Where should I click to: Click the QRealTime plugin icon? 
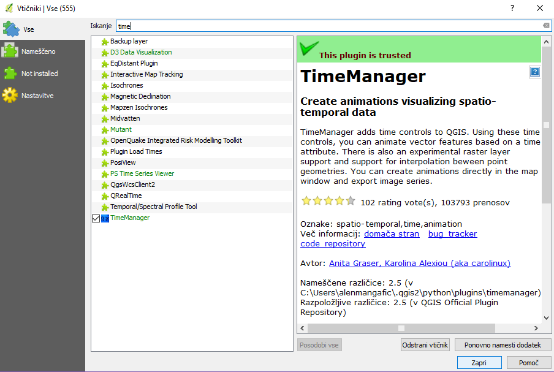[105, 197]
